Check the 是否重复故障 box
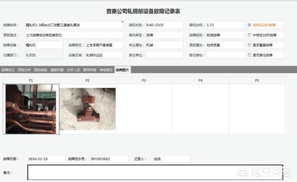Screen dimensions: 297x182 pyautogui.click(x=250, y=45)
